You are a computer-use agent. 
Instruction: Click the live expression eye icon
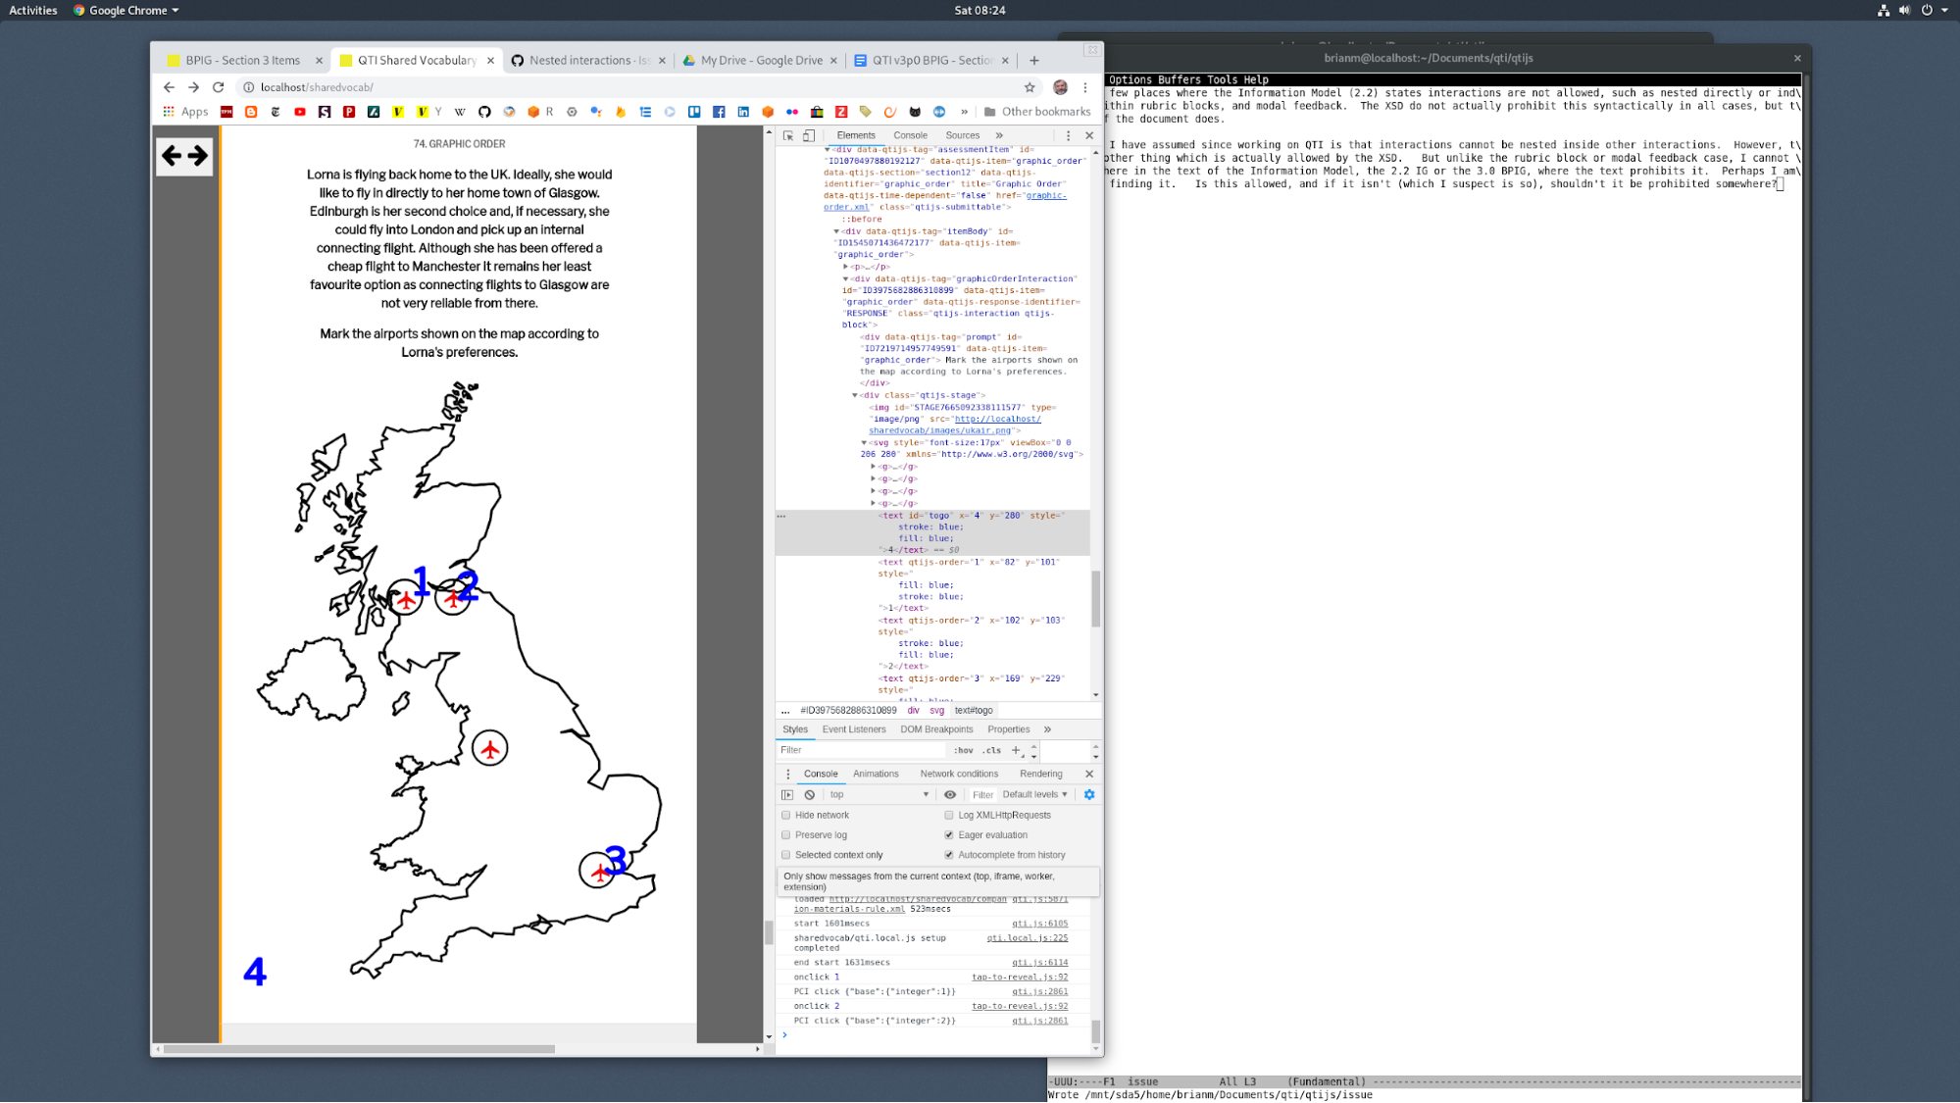[x=950, y=795]
